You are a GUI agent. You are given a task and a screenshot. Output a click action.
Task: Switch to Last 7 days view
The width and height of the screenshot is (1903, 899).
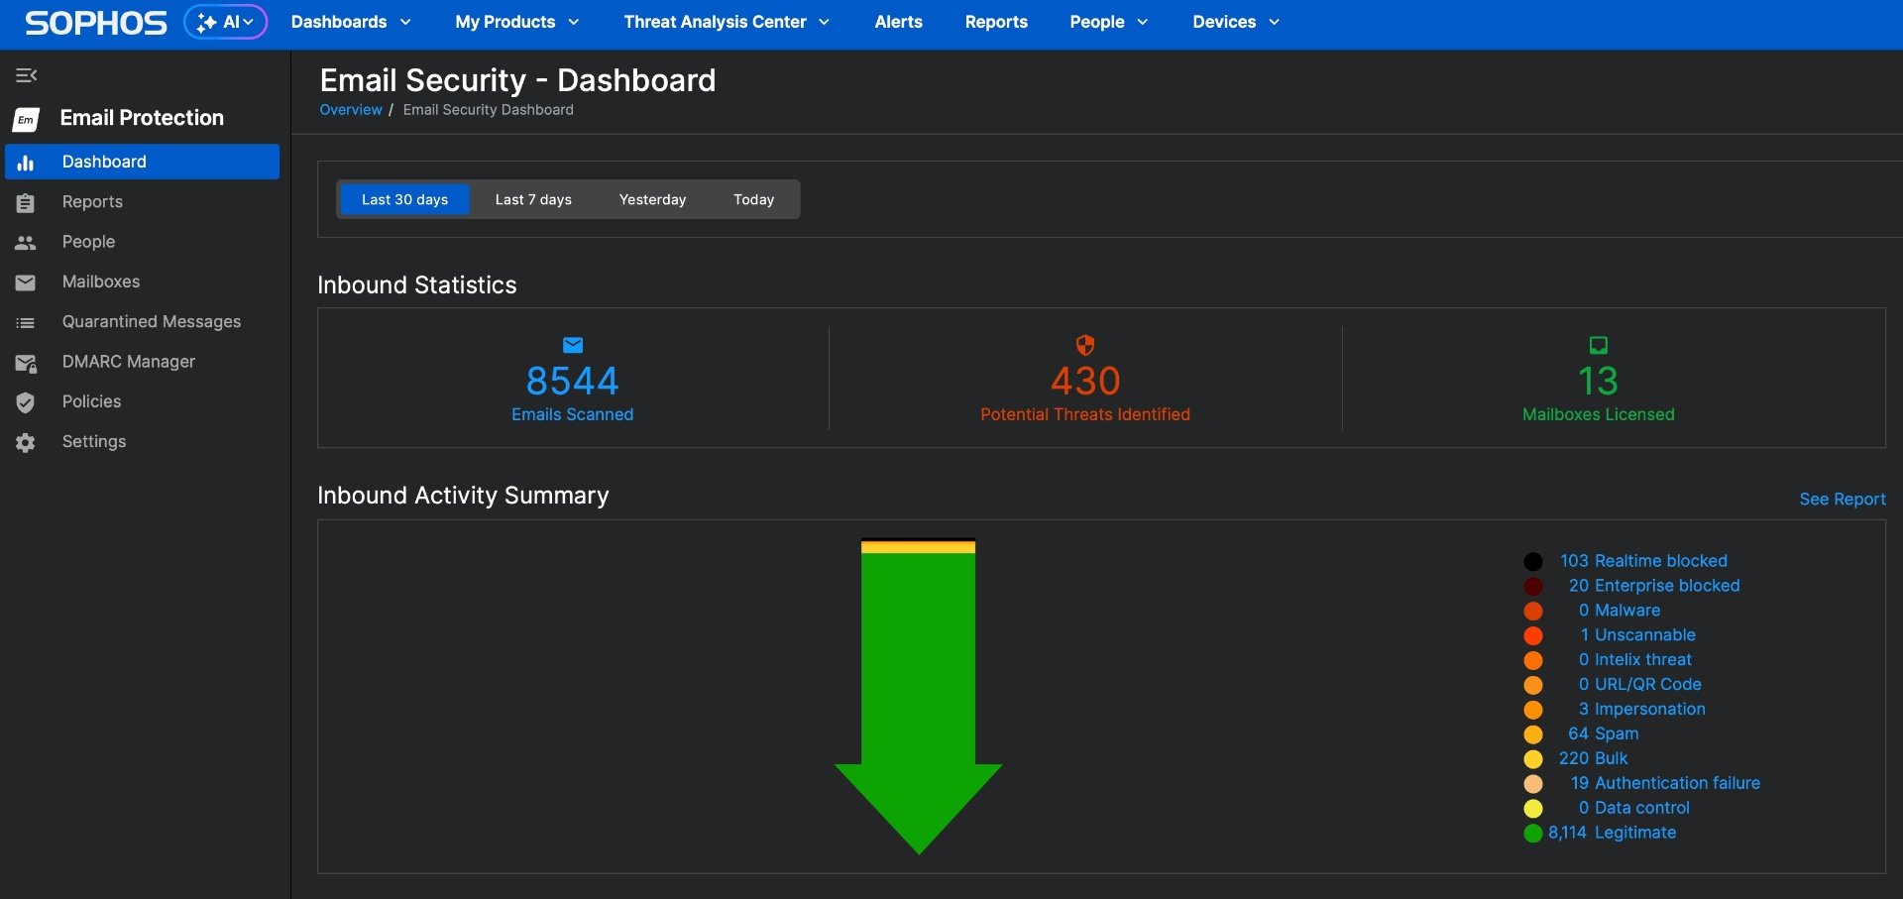533,199
